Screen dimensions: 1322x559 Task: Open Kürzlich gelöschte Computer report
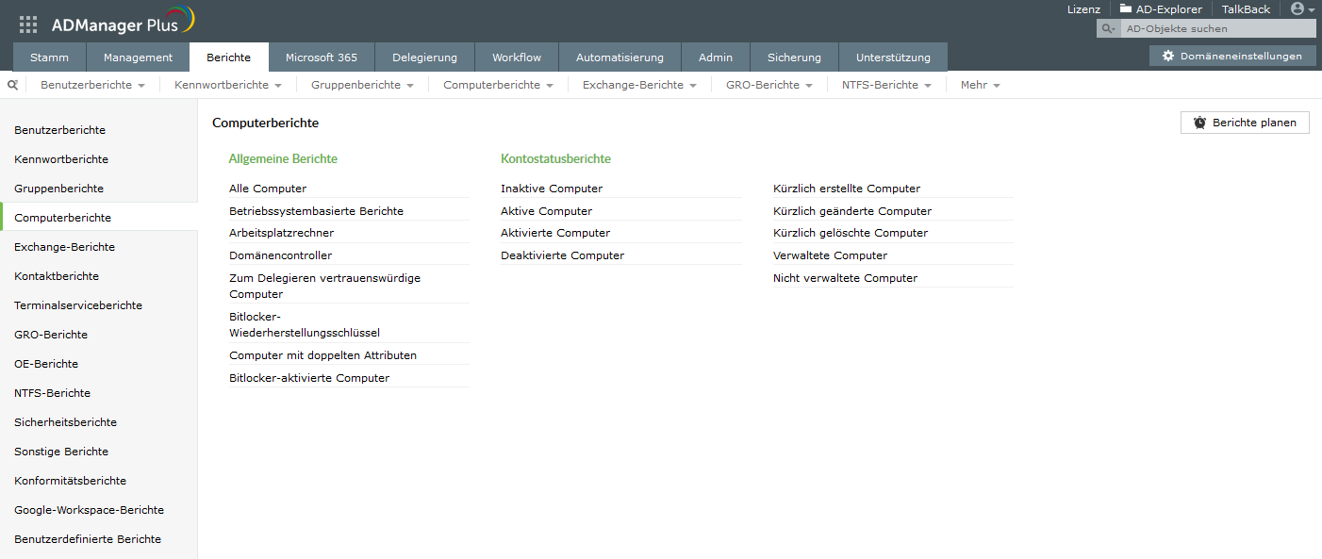click(x=851, y=233)
